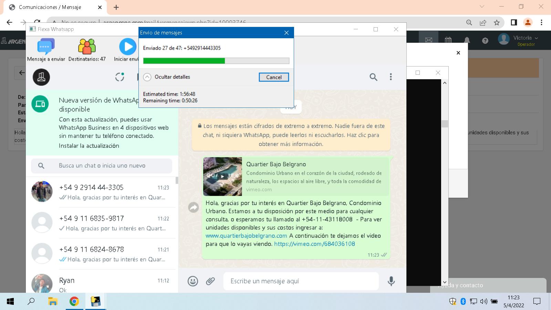Open the vimeo.com/684036108 link
Screen dimensions: 551x310
(x=314, y=244)
